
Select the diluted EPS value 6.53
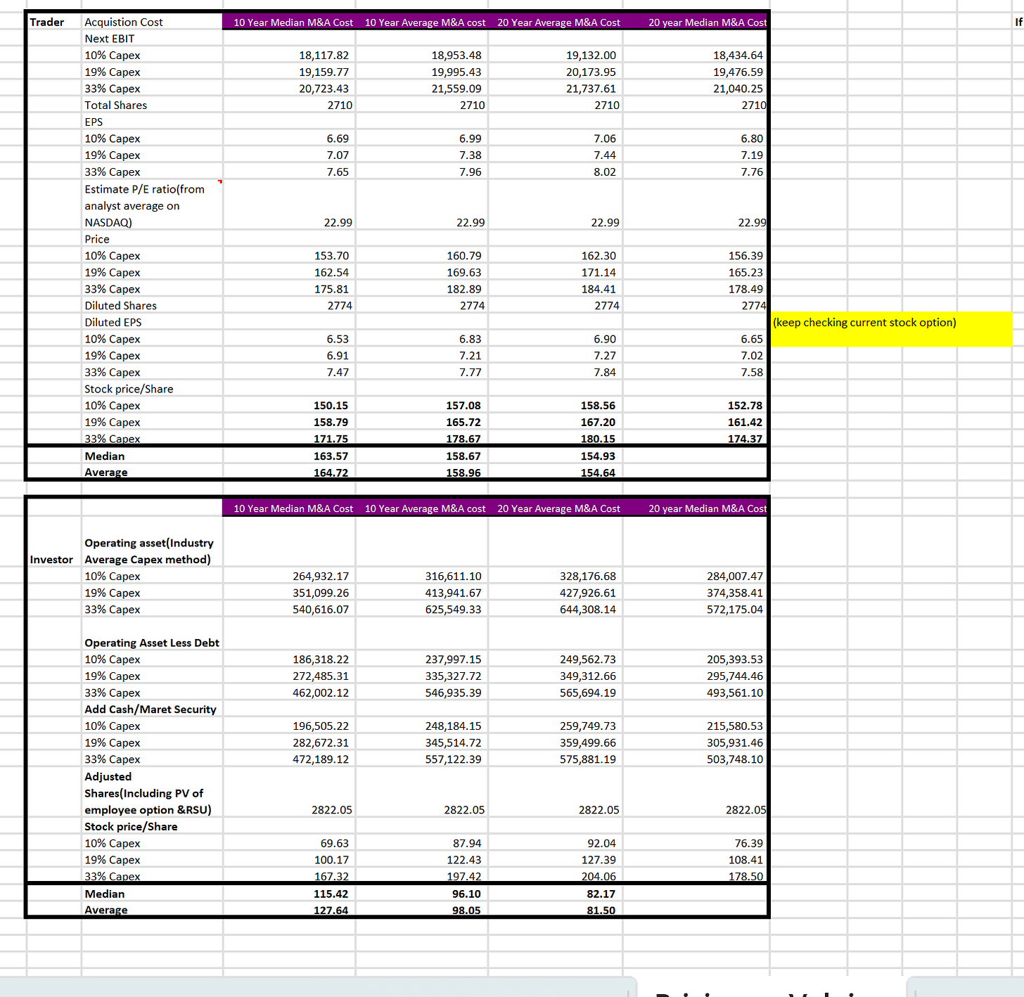click(x=338, y=339)
